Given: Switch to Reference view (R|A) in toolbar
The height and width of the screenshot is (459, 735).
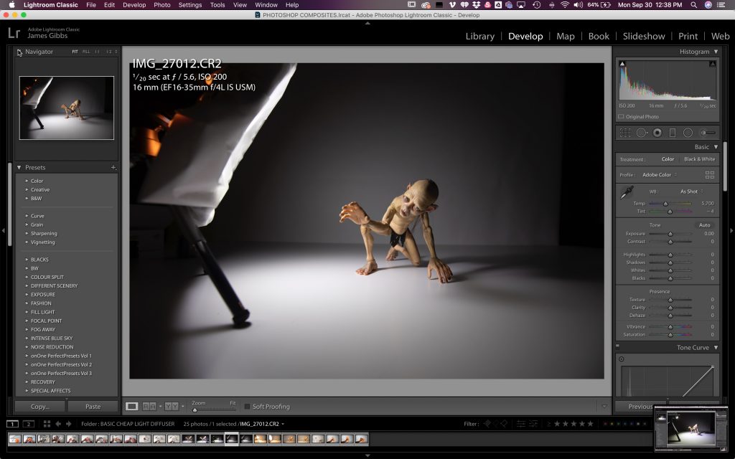Looking at the screenshot, I should coord(149,407).
